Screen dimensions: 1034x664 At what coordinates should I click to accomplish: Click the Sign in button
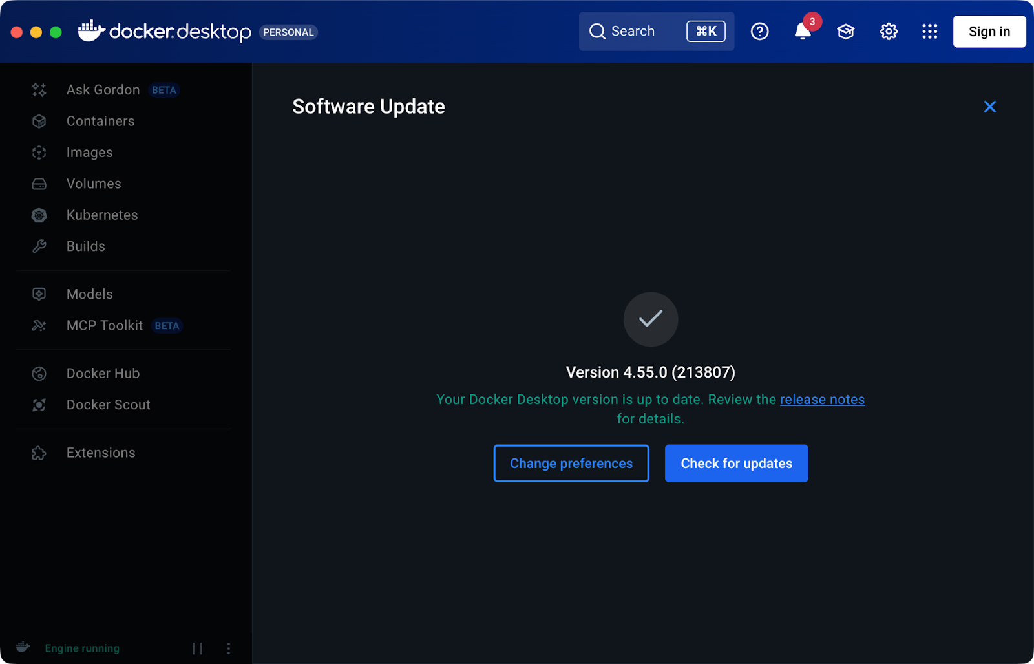click(989, 32)
